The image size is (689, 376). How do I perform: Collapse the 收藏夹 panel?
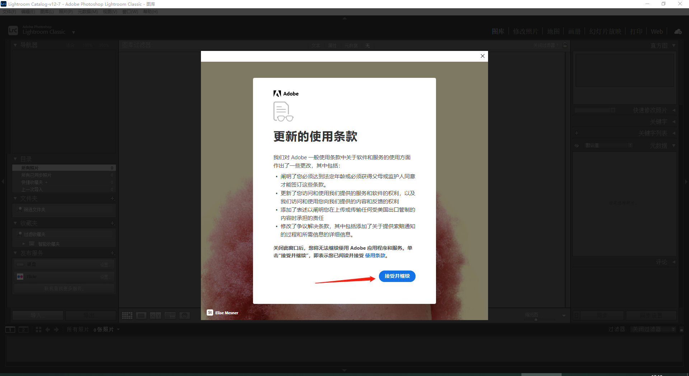point(15,223)
